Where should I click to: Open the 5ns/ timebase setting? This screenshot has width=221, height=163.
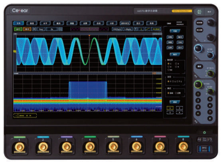point(41,29)
